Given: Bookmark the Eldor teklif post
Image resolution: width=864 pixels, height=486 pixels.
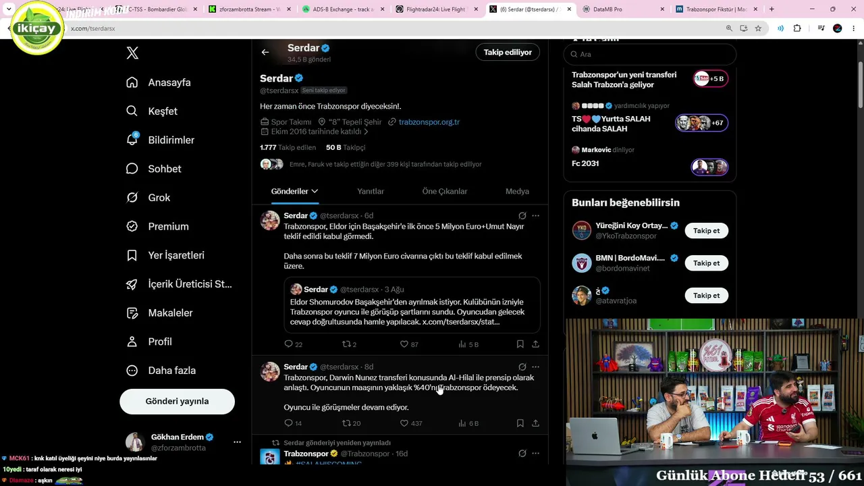Looking at the screenshot, I should pyautogui.click(x=520, y=344).
